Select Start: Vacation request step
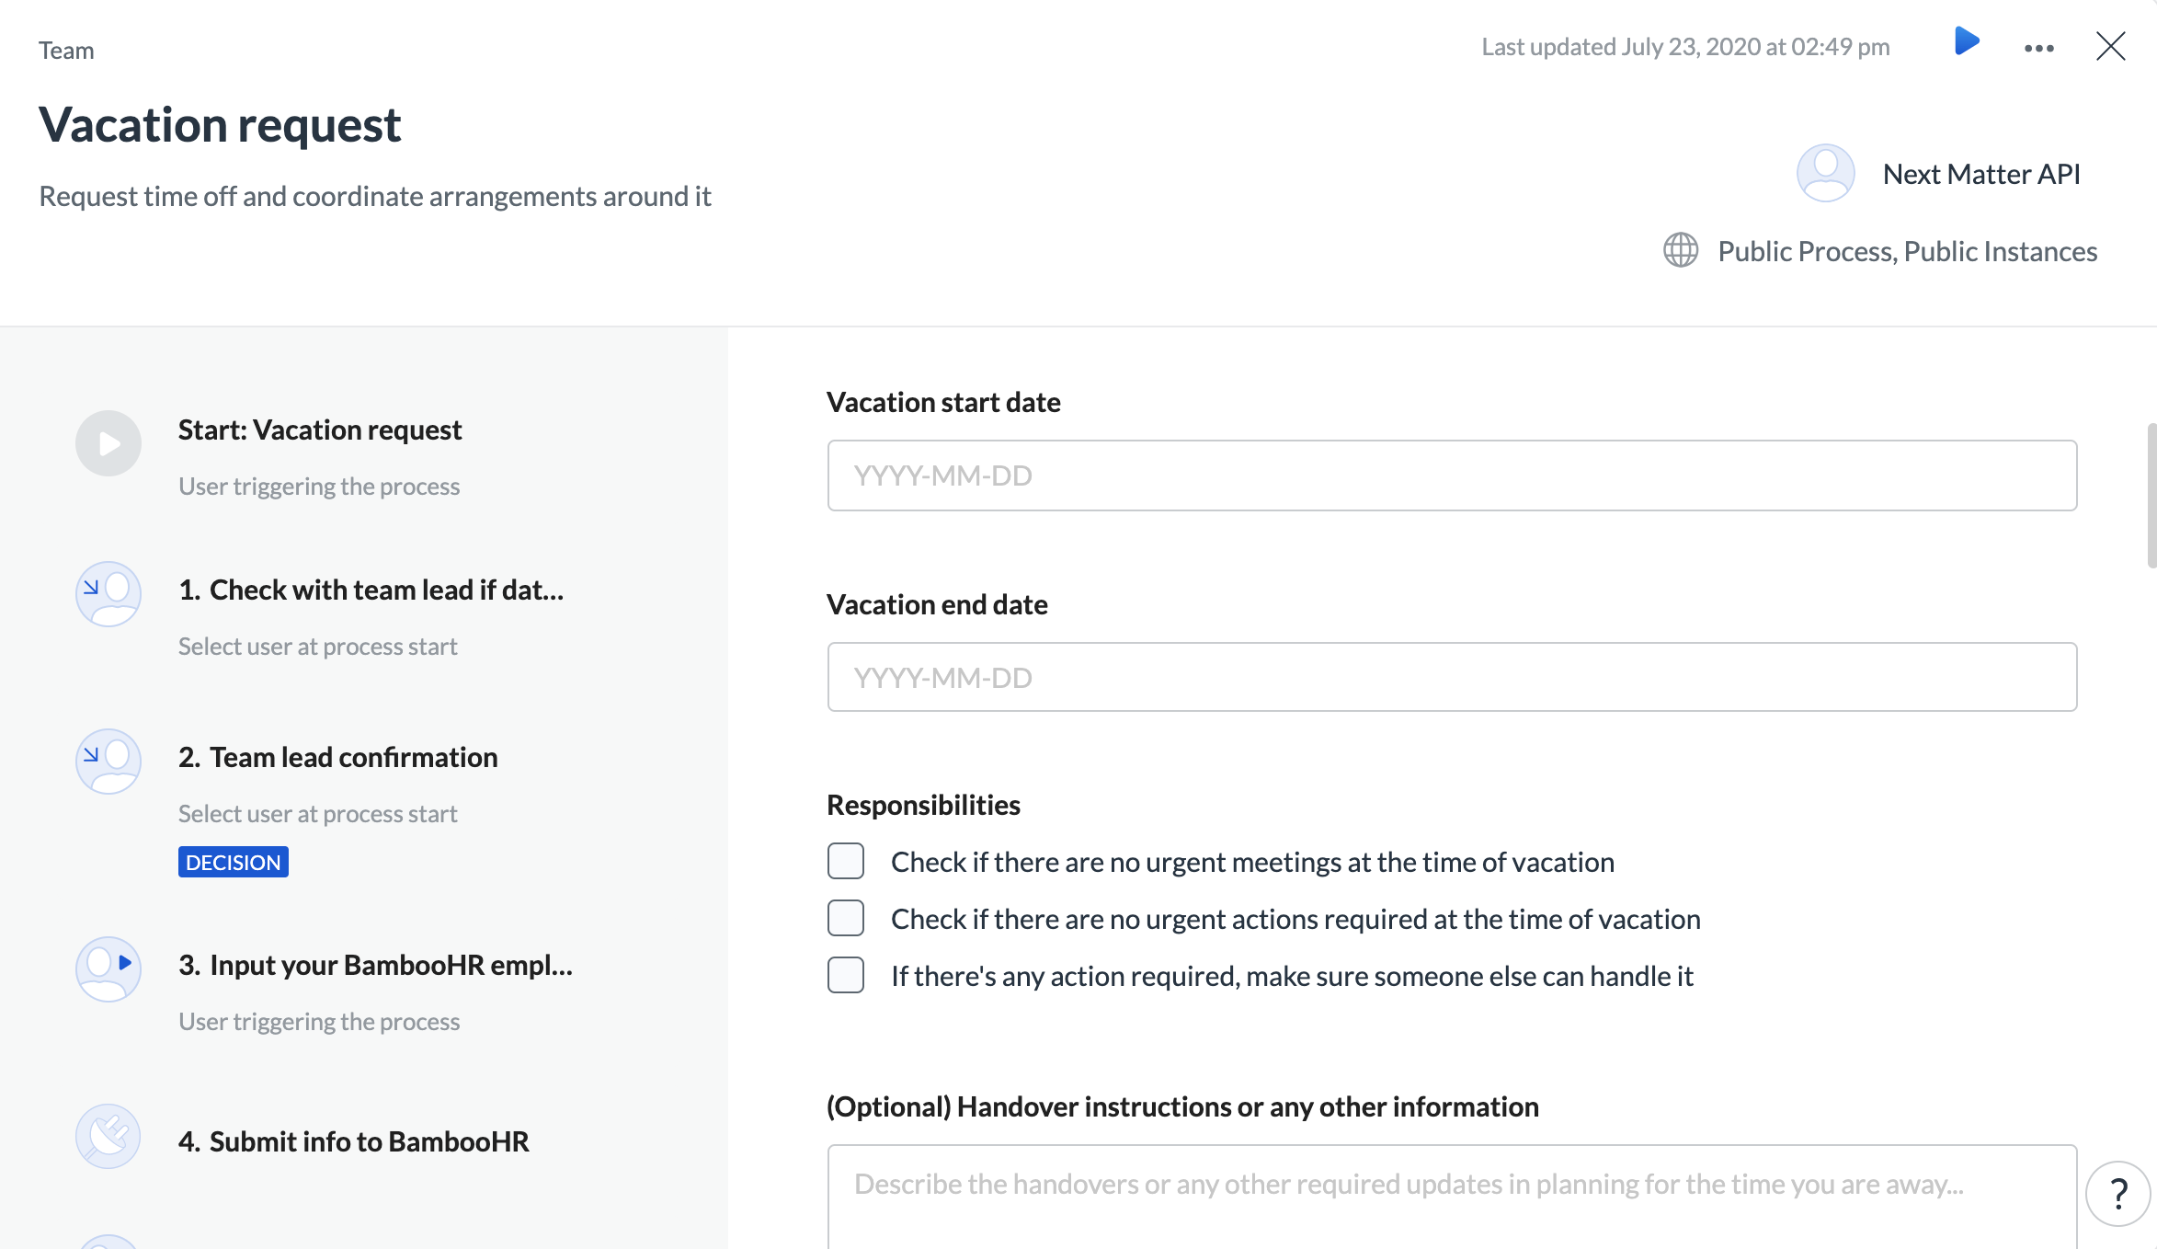The image size is (2157, 1249). (x=320, y=430)
